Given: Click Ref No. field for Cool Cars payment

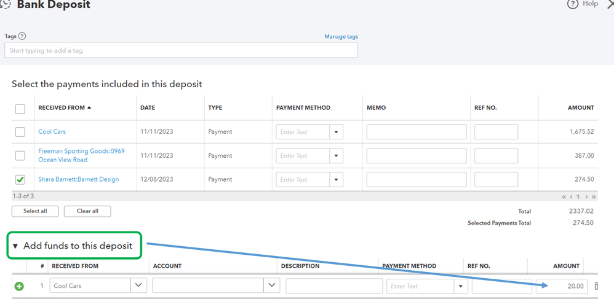Looking at the screenshot, I should click(496, 132).
